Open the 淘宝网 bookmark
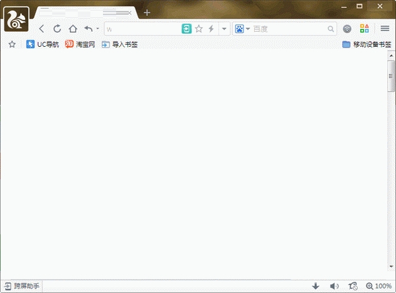The width and height of the screenshot is (396, 293). (x=80, y=44)
